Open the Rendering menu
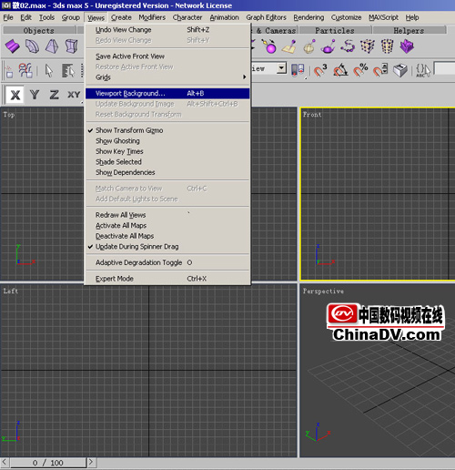Image resolution: width=455 pixels, height=470 pixels. pos(308,17)
